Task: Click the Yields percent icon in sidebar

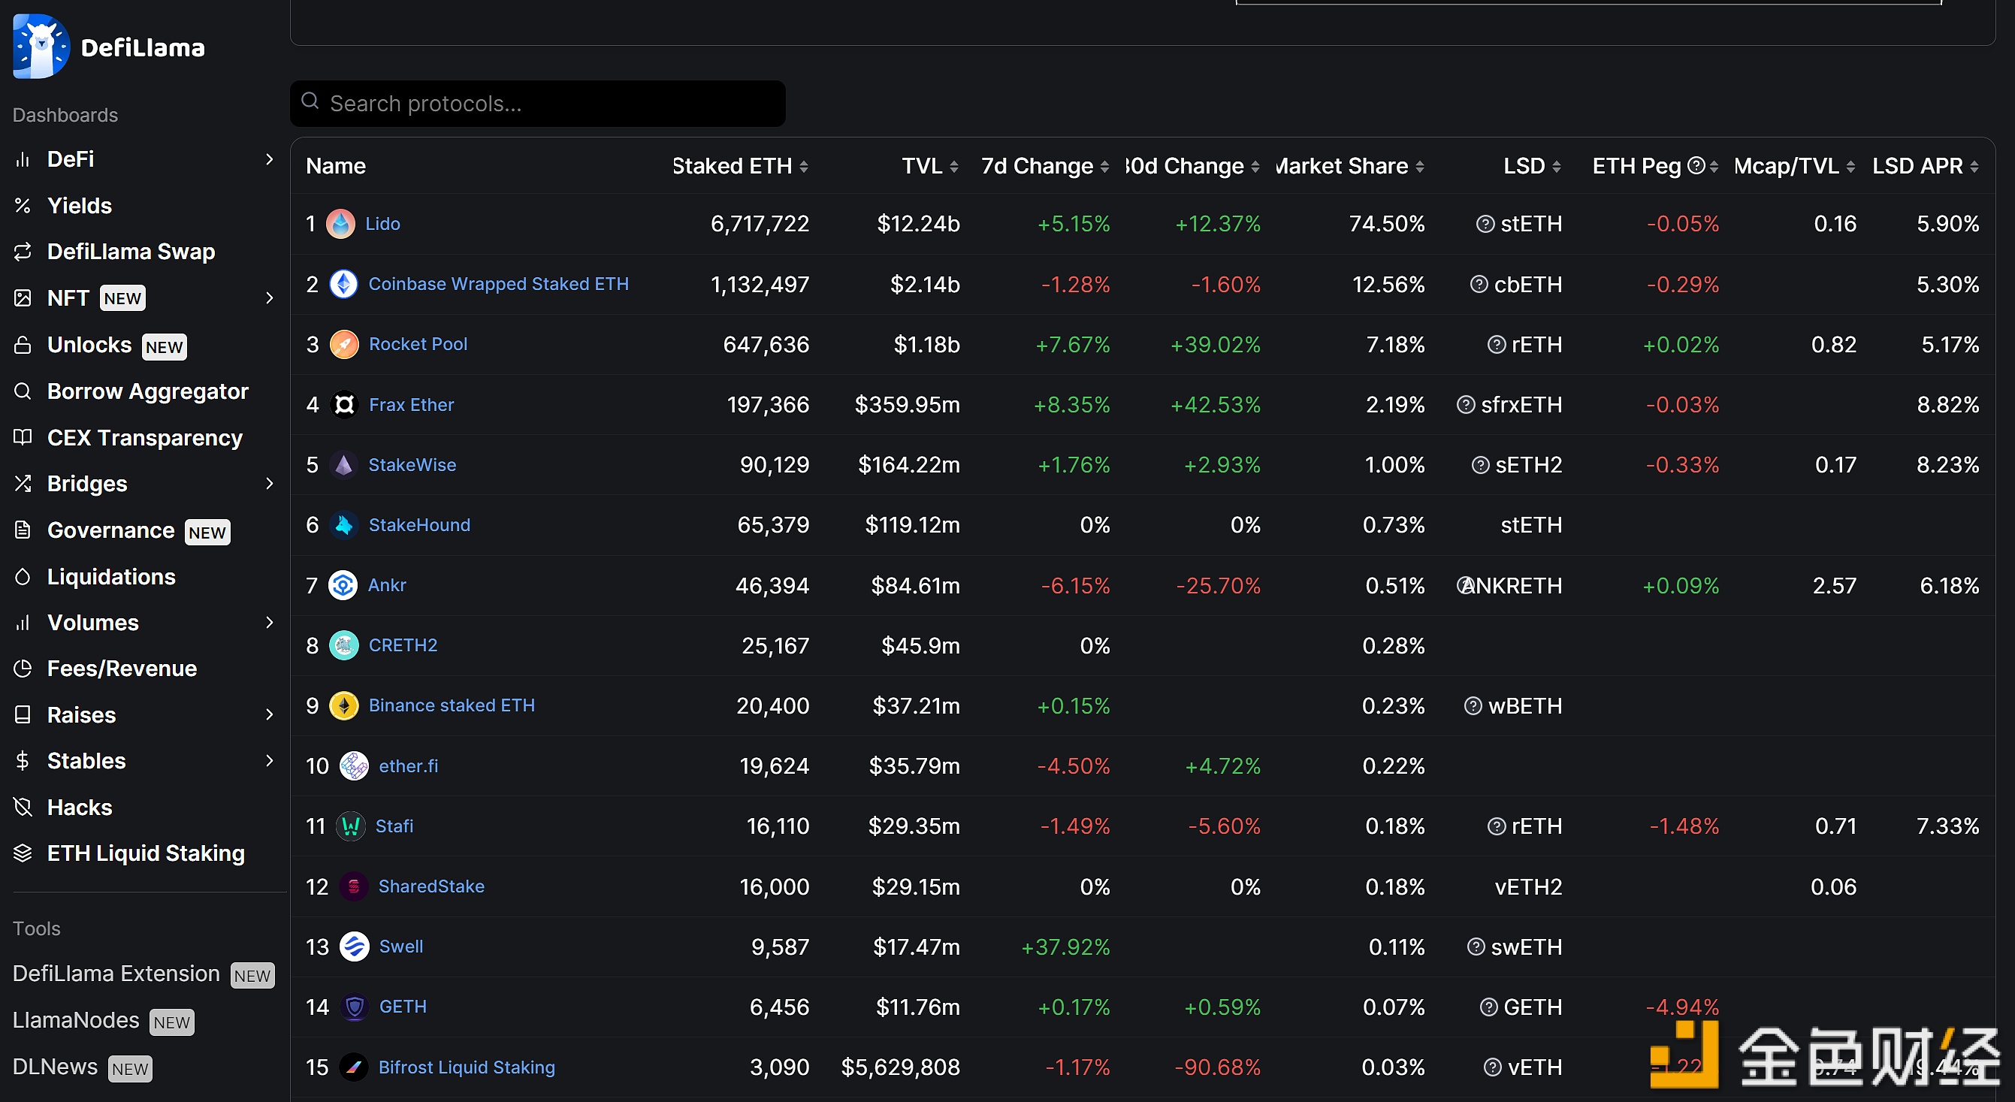Action: 23,206
